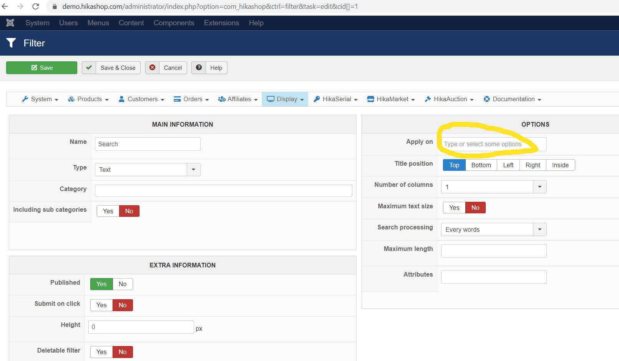Select Left title position

click(508, 165)
